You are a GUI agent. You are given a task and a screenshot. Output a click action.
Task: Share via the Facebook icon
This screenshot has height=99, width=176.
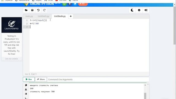tap(70, 4)
